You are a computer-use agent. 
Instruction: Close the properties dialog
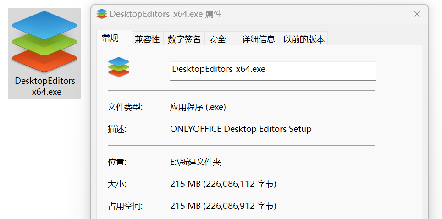click(417, 14)
